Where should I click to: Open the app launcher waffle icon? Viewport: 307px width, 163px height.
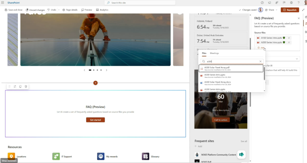pyautogui.click(x=2, y=3)
